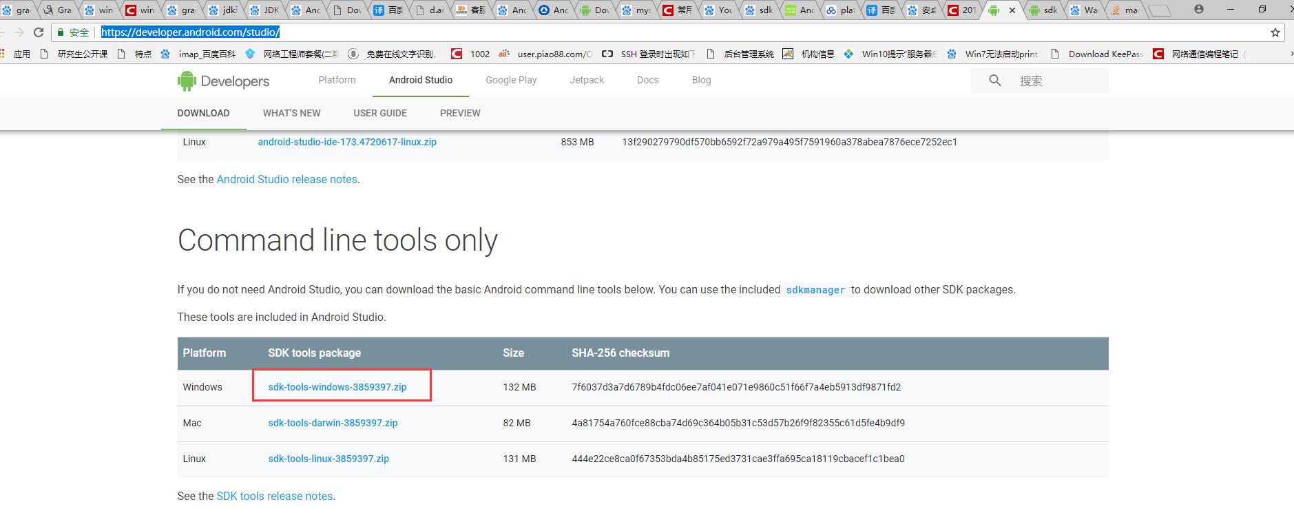The image size is (1294, 522).
Task: Select the DOWNLOAD sub-tab
Action: coord(203,113)
